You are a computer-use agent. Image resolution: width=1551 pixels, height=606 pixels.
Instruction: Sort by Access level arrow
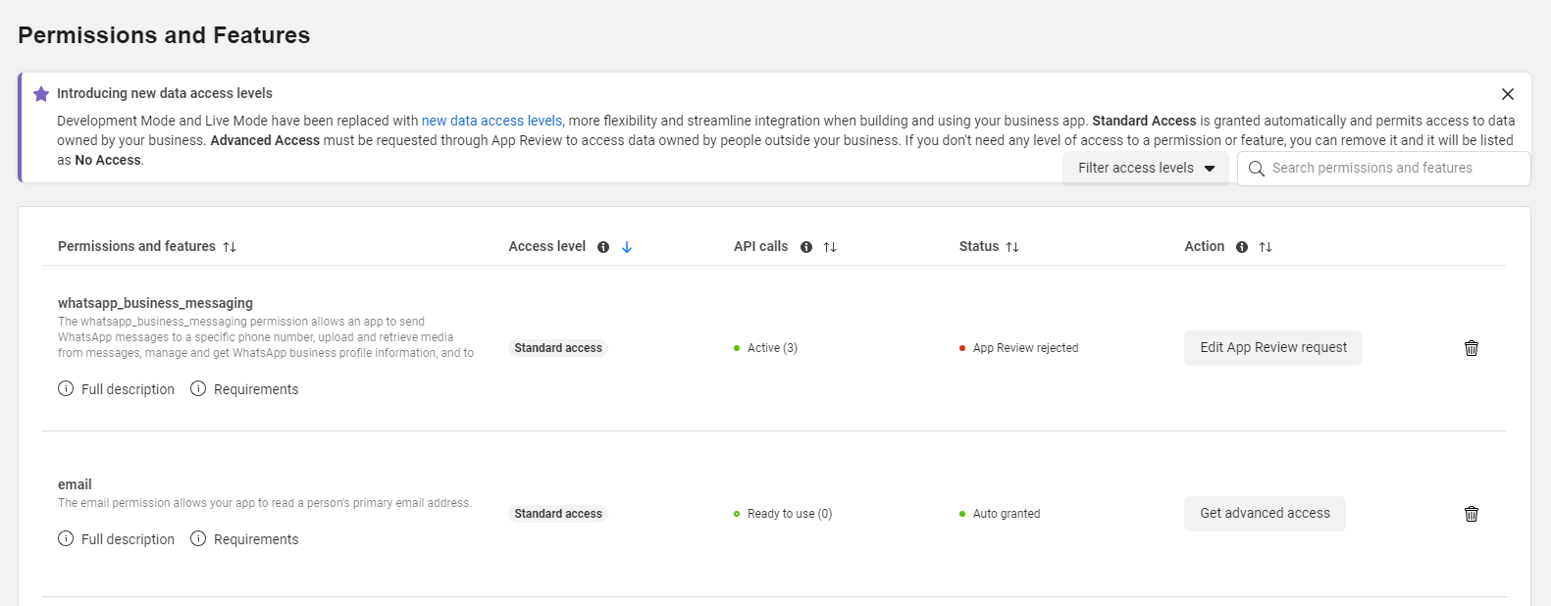click(x=627, y=247)
